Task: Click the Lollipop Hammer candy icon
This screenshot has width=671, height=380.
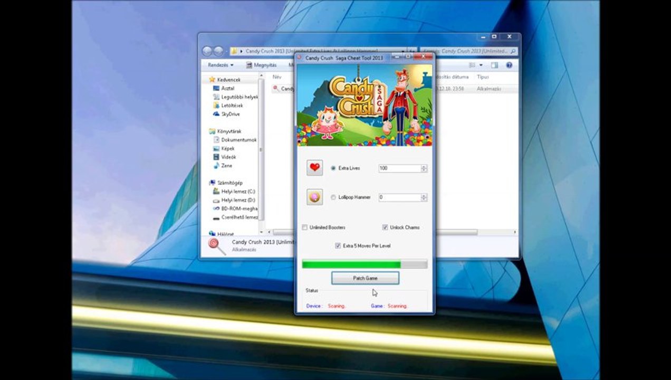Action: point(314,197)
